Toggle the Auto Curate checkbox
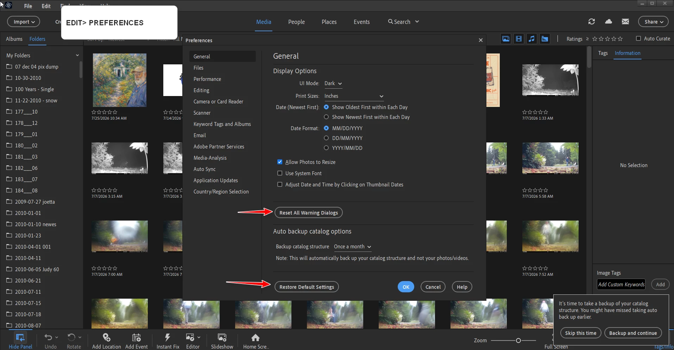The image size is (674, 350). click(638, 38)
